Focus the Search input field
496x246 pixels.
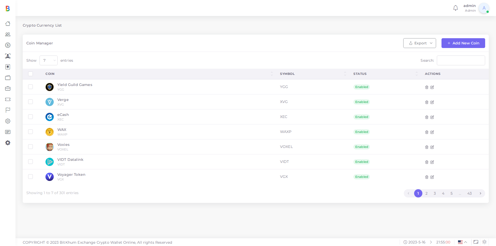[461, 60]
